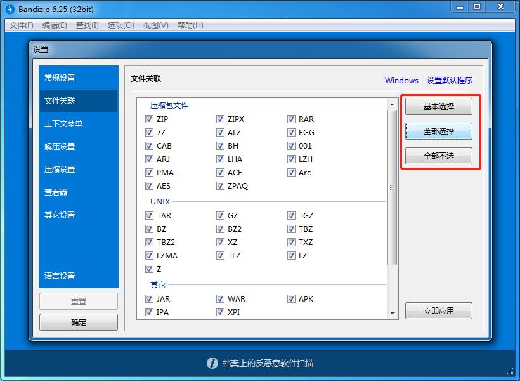Toggle the AES checkbox
The height and width of the screenshot is (381, 520).
point(149,185)
